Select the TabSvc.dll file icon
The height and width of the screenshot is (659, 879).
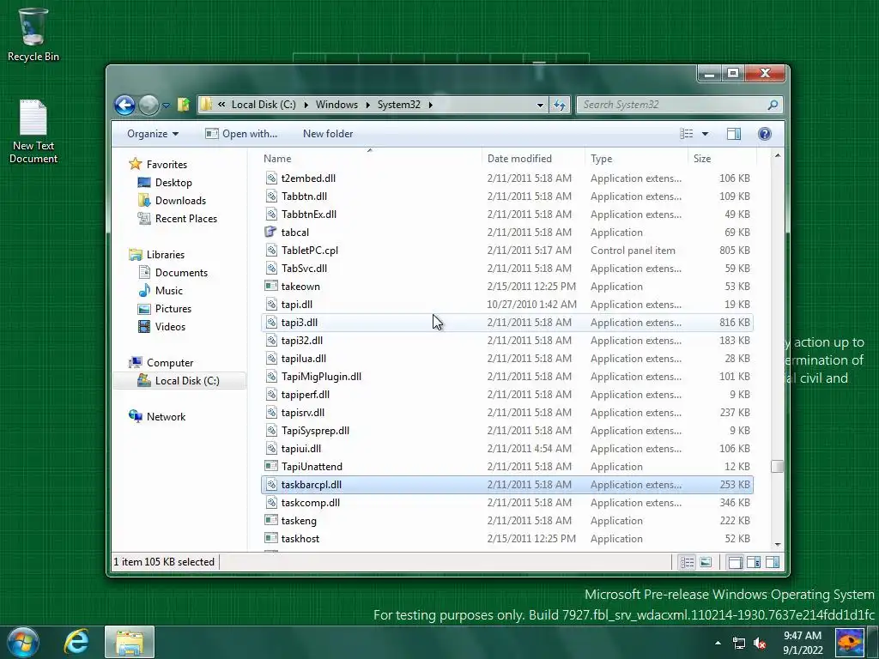[271, 268]
